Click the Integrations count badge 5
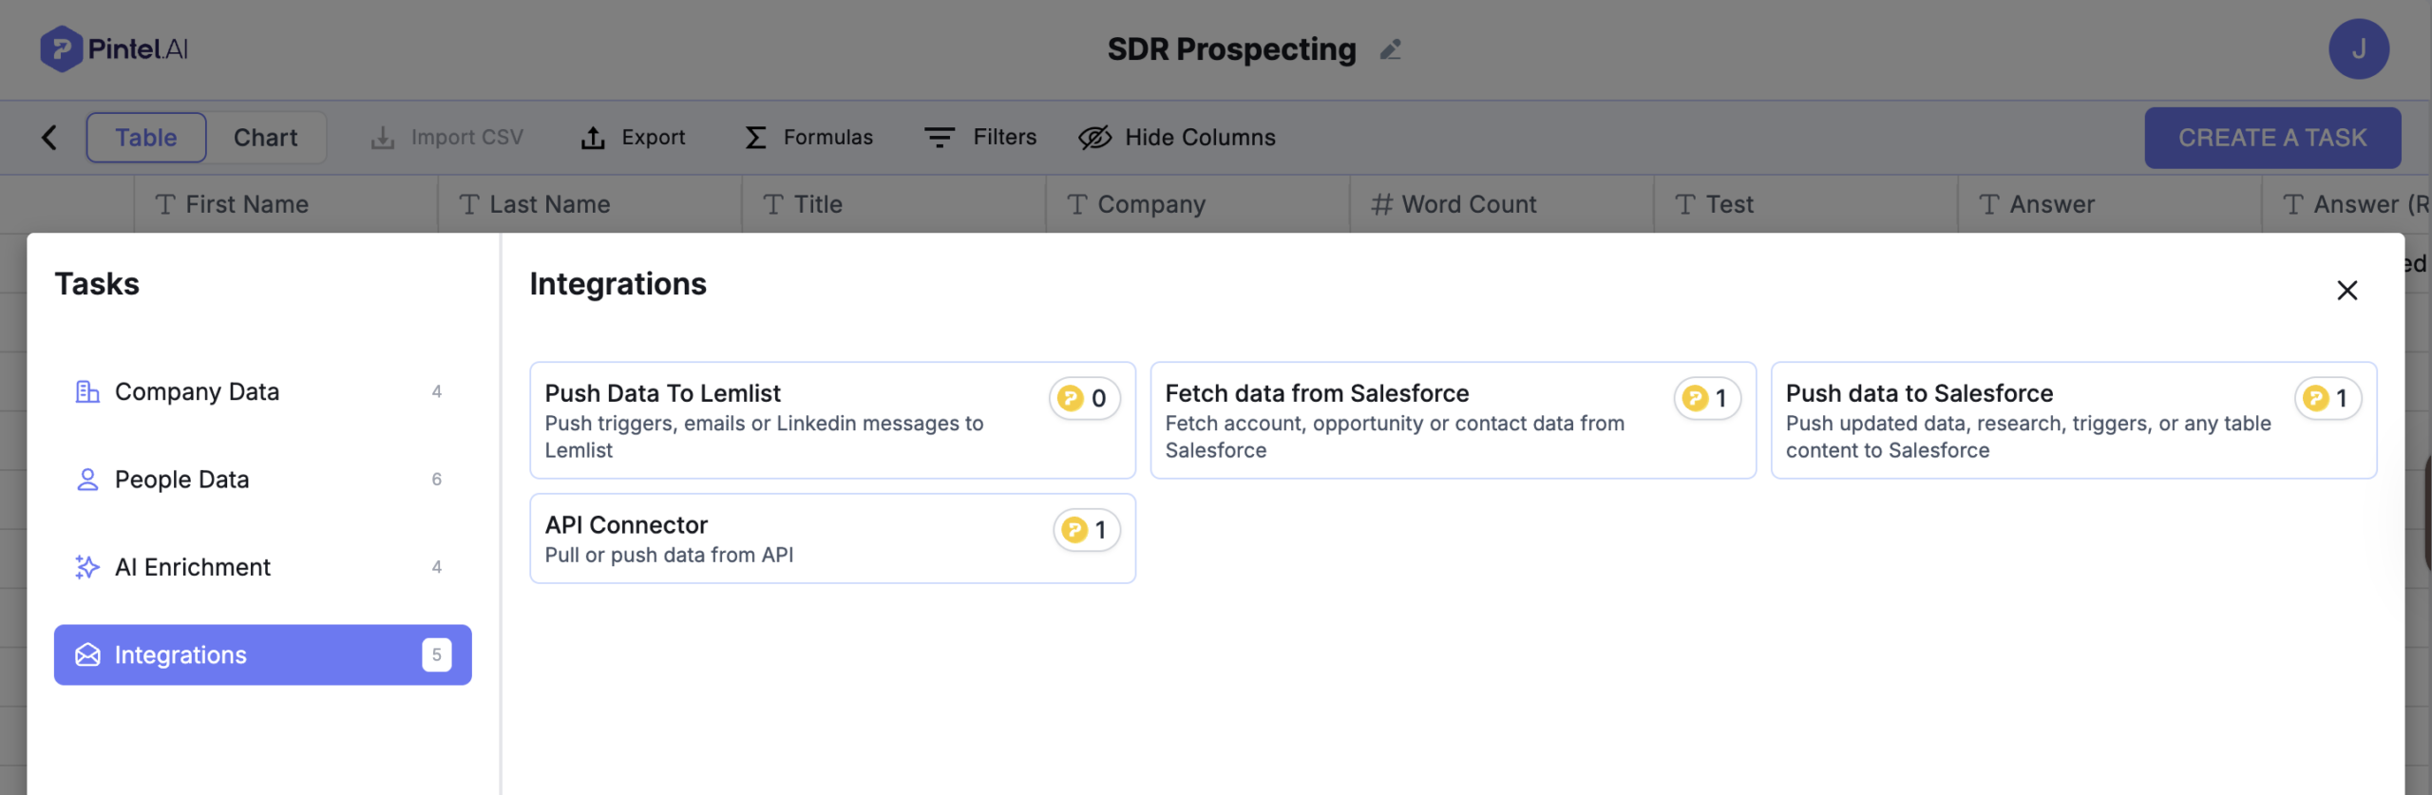The width and height of the screenshot is (2432, 795). coord(436,654)
